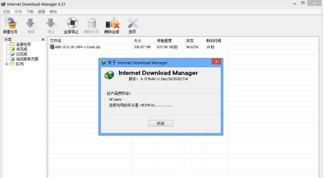Open 选项 options wrench icon
The width and height of the screenshot is (323, 178).
click(132, 23)
